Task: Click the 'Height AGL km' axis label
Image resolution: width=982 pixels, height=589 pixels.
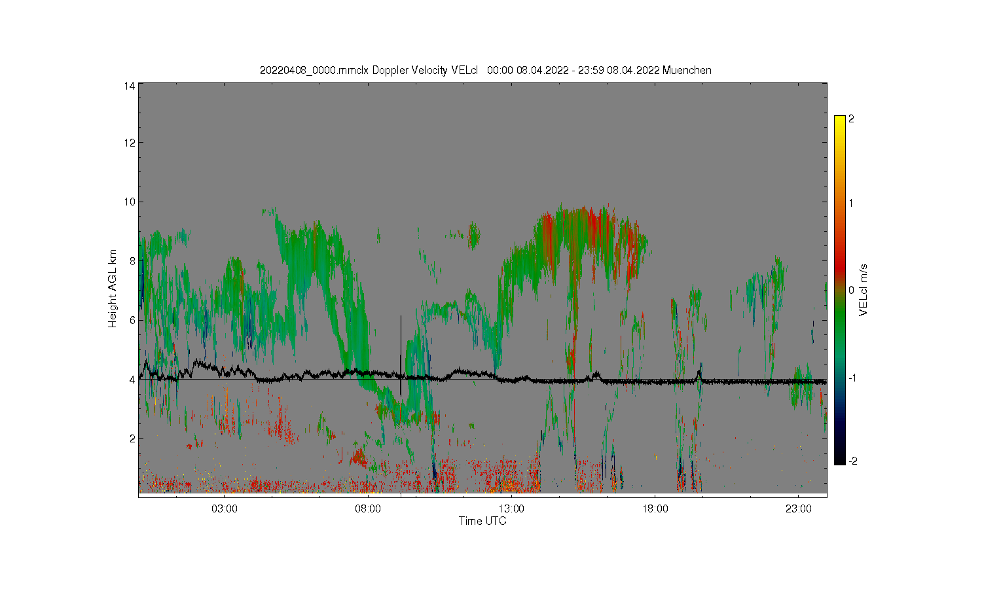Action: (113, 289)
